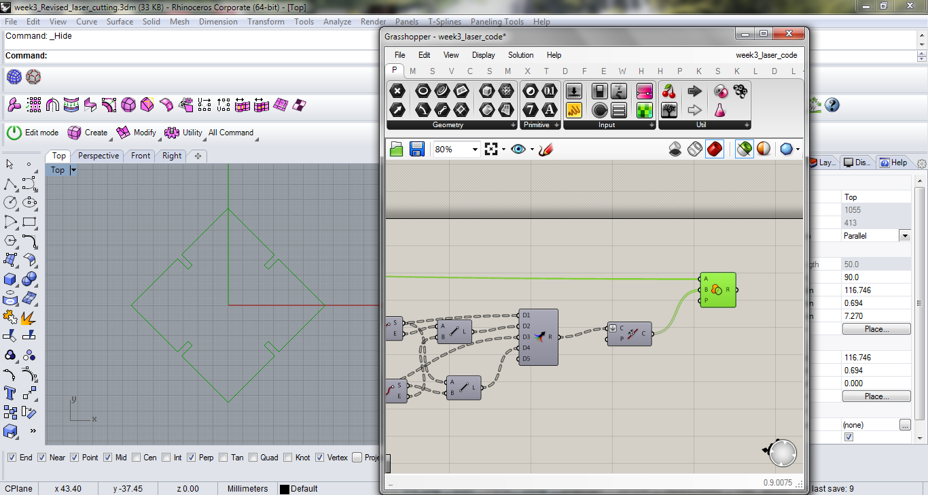Select the red shaded preview mode icon

click(x=715, y=149)
